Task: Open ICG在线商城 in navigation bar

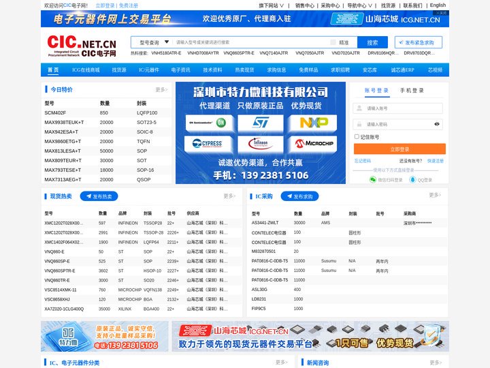Action: tap(86, 70)
